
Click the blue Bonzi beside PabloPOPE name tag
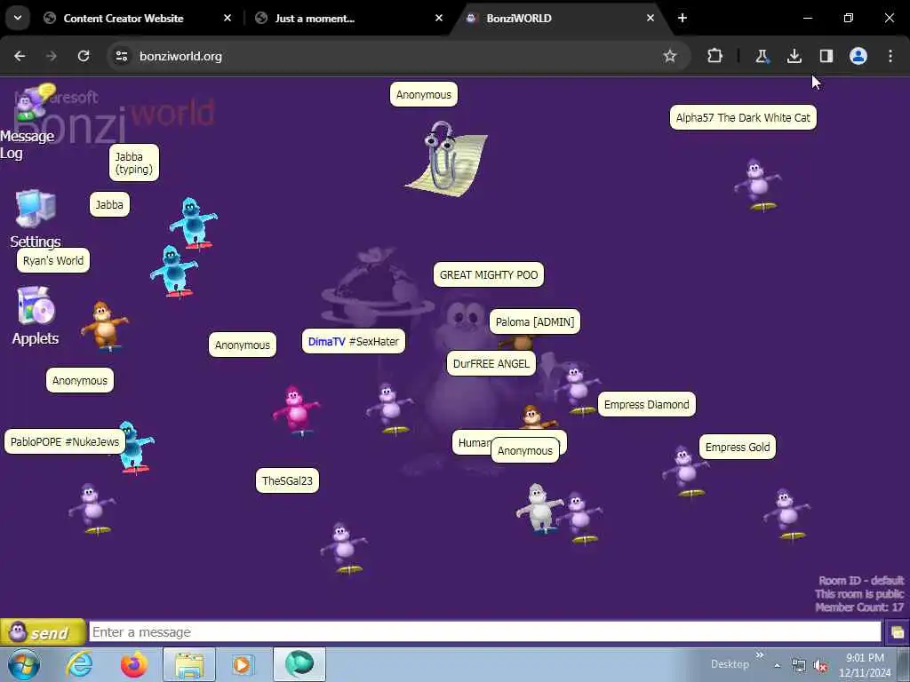137,448
